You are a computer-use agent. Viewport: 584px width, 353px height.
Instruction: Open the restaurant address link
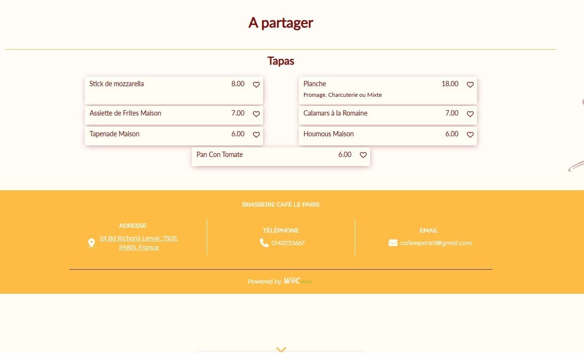(139, 243)
